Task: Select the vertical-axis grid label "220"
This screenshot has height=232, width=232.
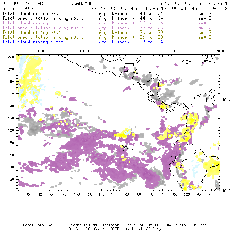Action: (x=11, y=57)
